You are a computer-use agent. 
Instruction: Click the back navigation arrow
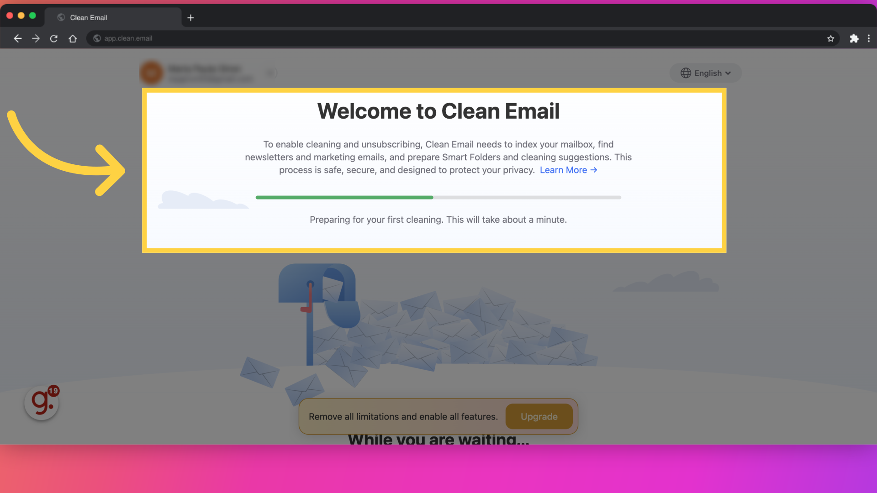tap(17, 38)
